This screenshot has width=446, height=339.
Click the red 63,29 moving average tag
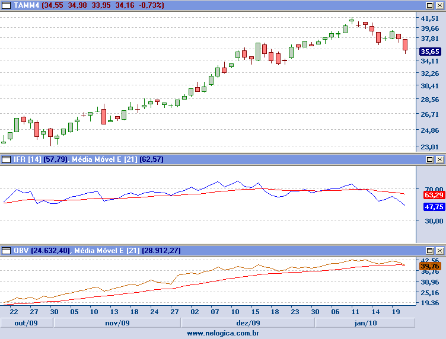pos(433,195)
